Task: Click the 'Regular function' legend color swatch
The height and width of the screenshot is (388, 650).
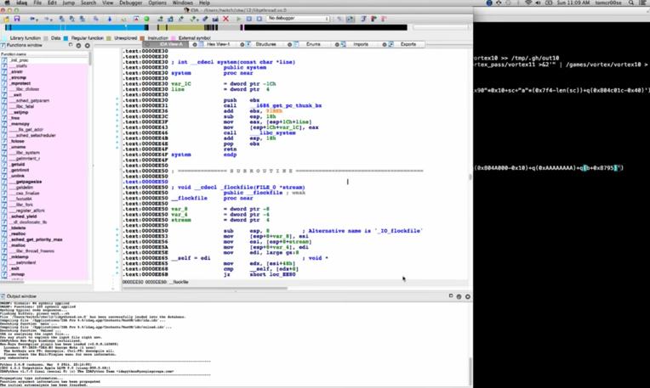Action: point(66,37)
